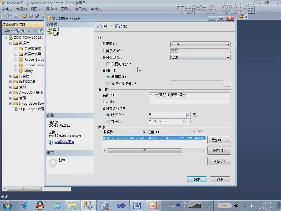The height and width of the screenshot is (211, 281).
Task: Open the 工具(T) menu
Action: pyautogui.click(x=66, y=9)
